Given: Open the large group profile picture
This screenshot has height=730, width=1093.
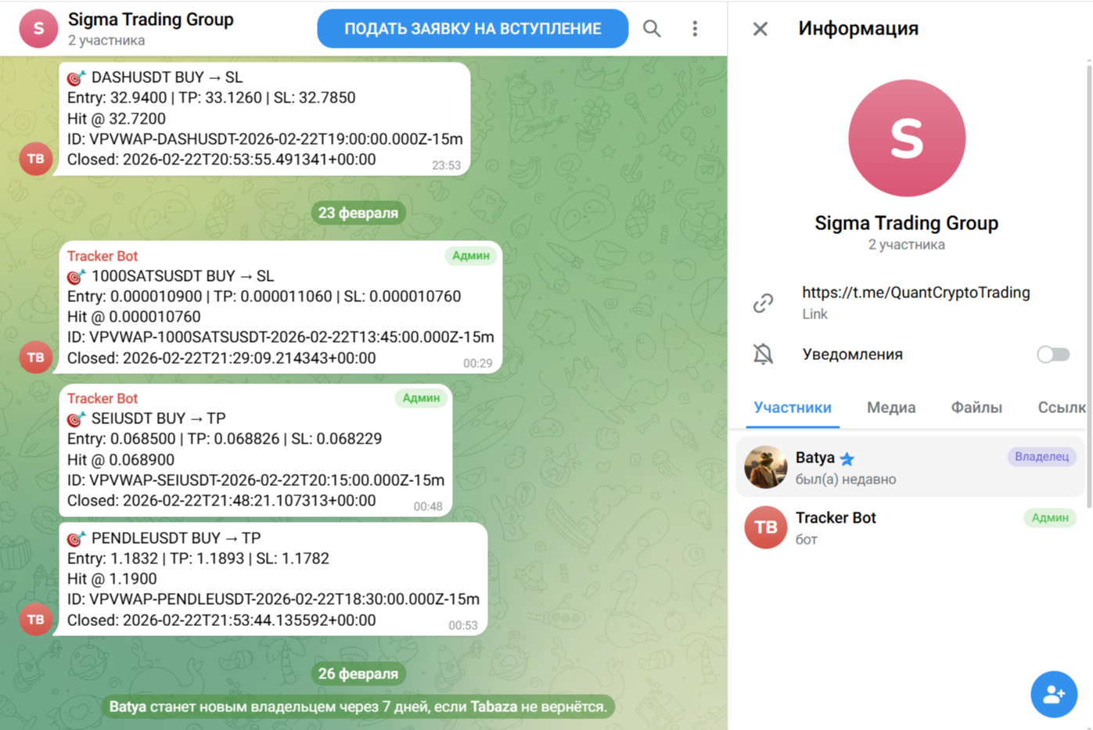Looking at the screenshot, I should coord(907,138).
